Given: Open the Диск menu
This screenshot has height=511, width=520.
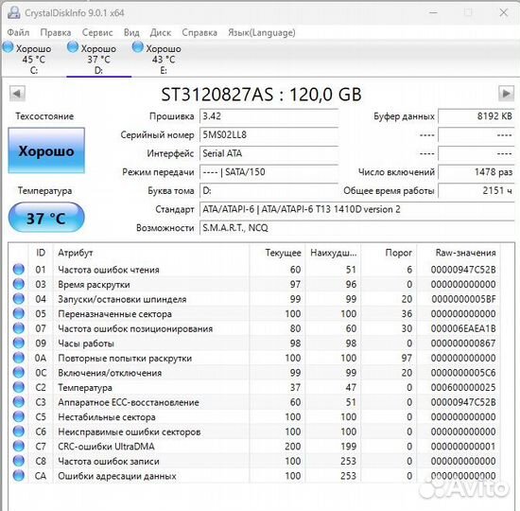Looking at the screenshot, I should (160, 32).
